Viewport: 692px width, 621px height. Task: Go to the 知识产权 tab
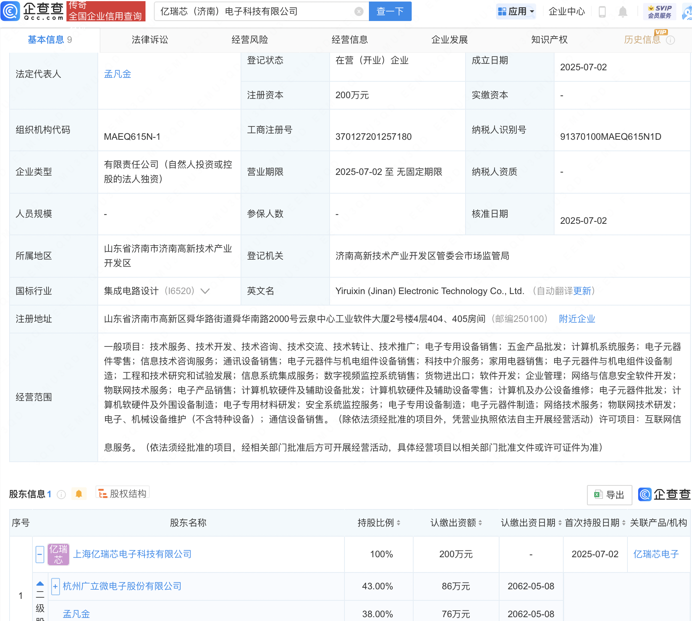549,40
